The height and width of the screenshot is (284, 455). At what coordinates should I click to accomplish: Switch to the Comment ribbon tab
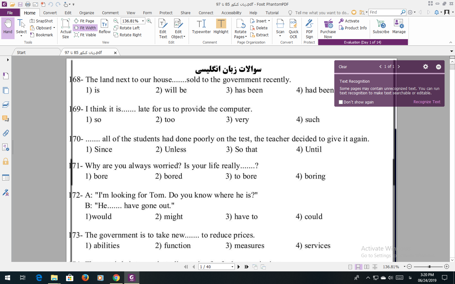[110, 13]
